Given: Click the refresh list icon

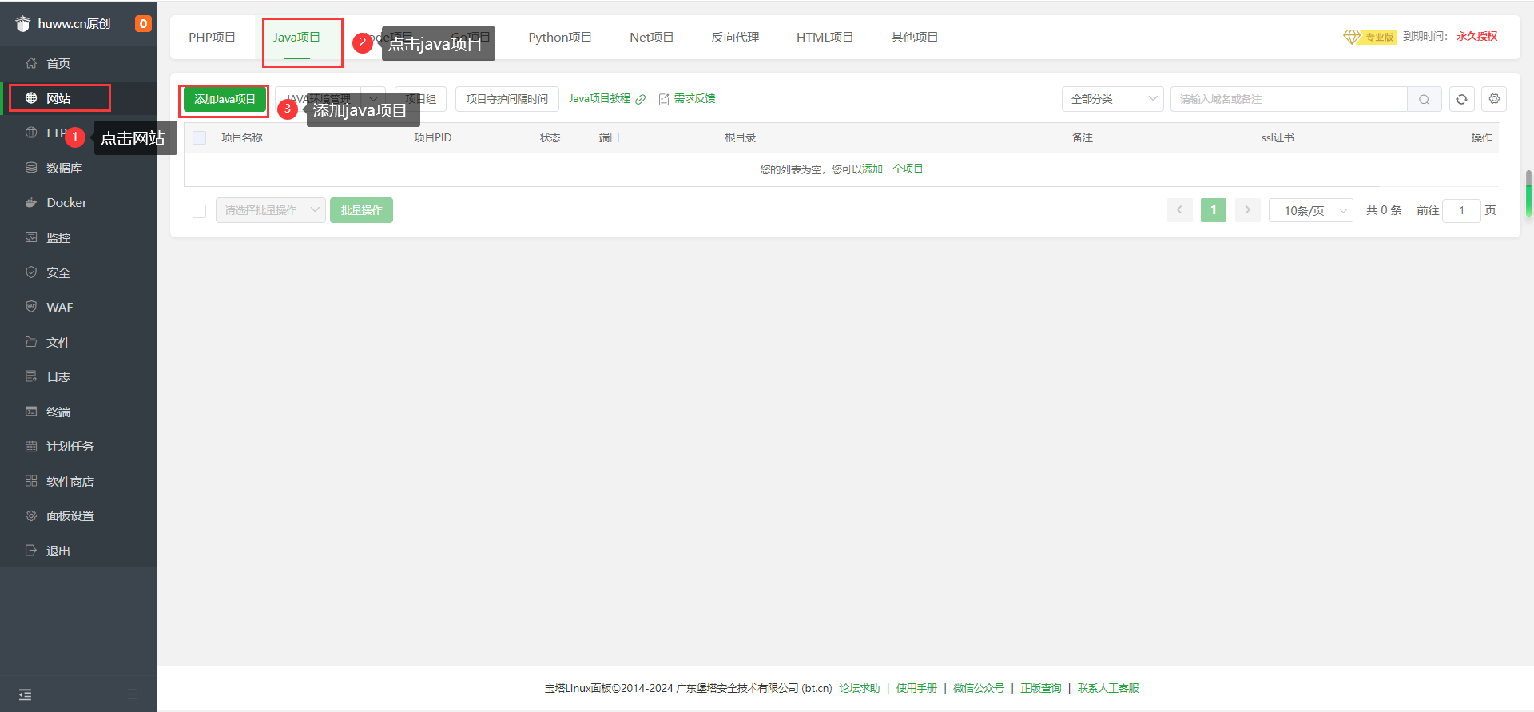Looking at the screenshot, I should (1461, 99).
